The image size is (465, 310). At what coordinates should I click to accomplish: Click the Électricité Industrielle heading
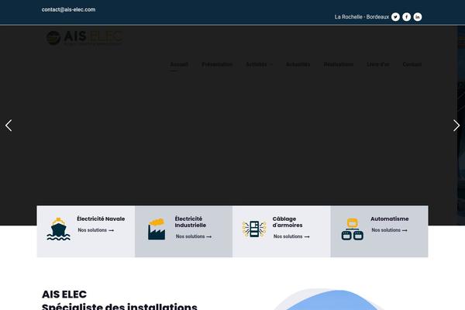pos(191,222)
